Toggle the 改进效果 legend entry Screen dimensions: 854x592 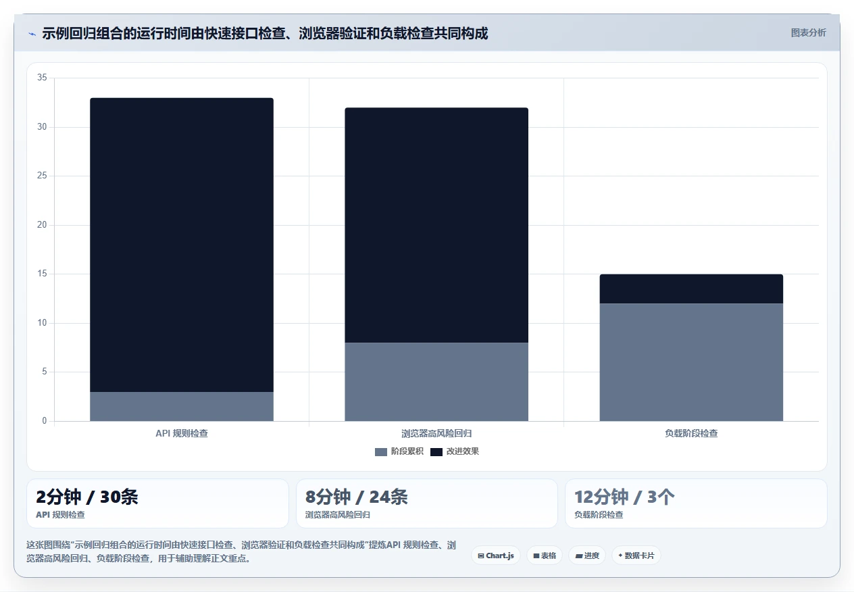click(x=455, y=451)
